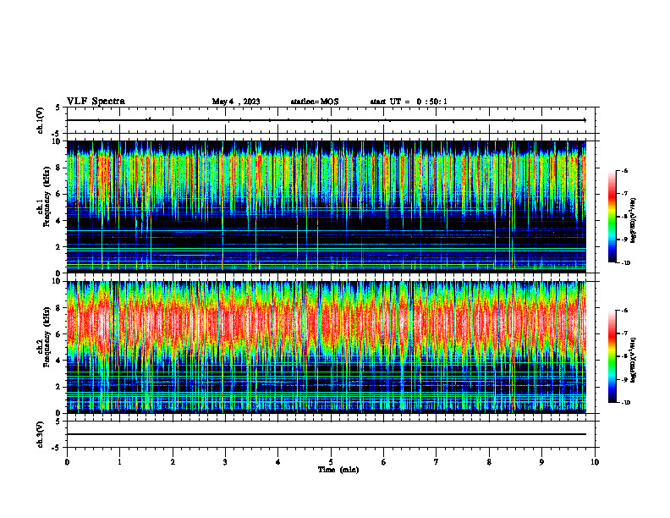Screen dimensions: 670x518
Task: Click the "4" kHz tick on ch.2 axis
Action: point(59,361)
